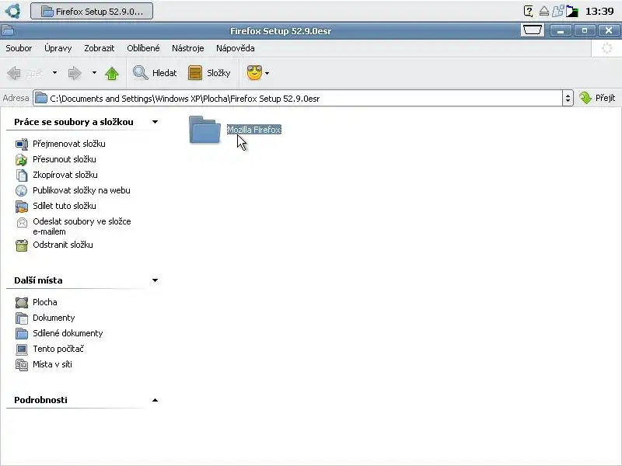The width and height of the screenshot is (622, 466).
Task: Click the Forward arrow button
Action: 75,73
